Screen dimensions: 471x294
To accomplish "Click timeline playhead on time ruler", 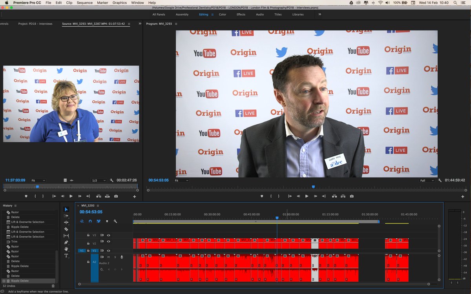I will point(277,218).
